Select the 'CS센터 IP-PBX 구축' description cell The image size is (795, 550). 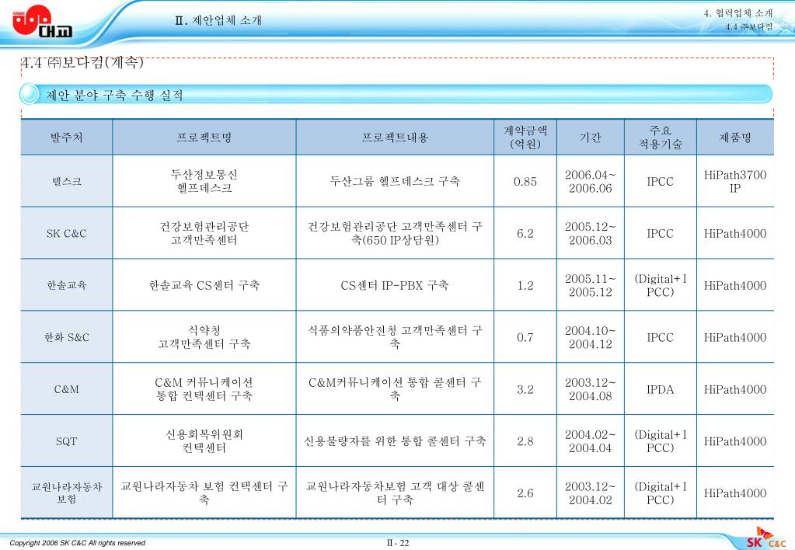(395, 285)
